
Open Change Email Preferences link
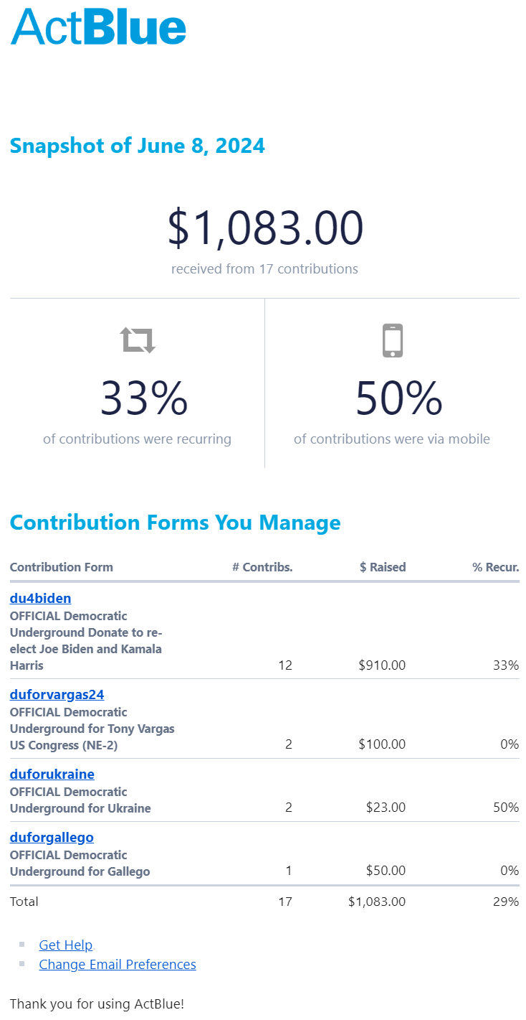(x=118, y=965)
